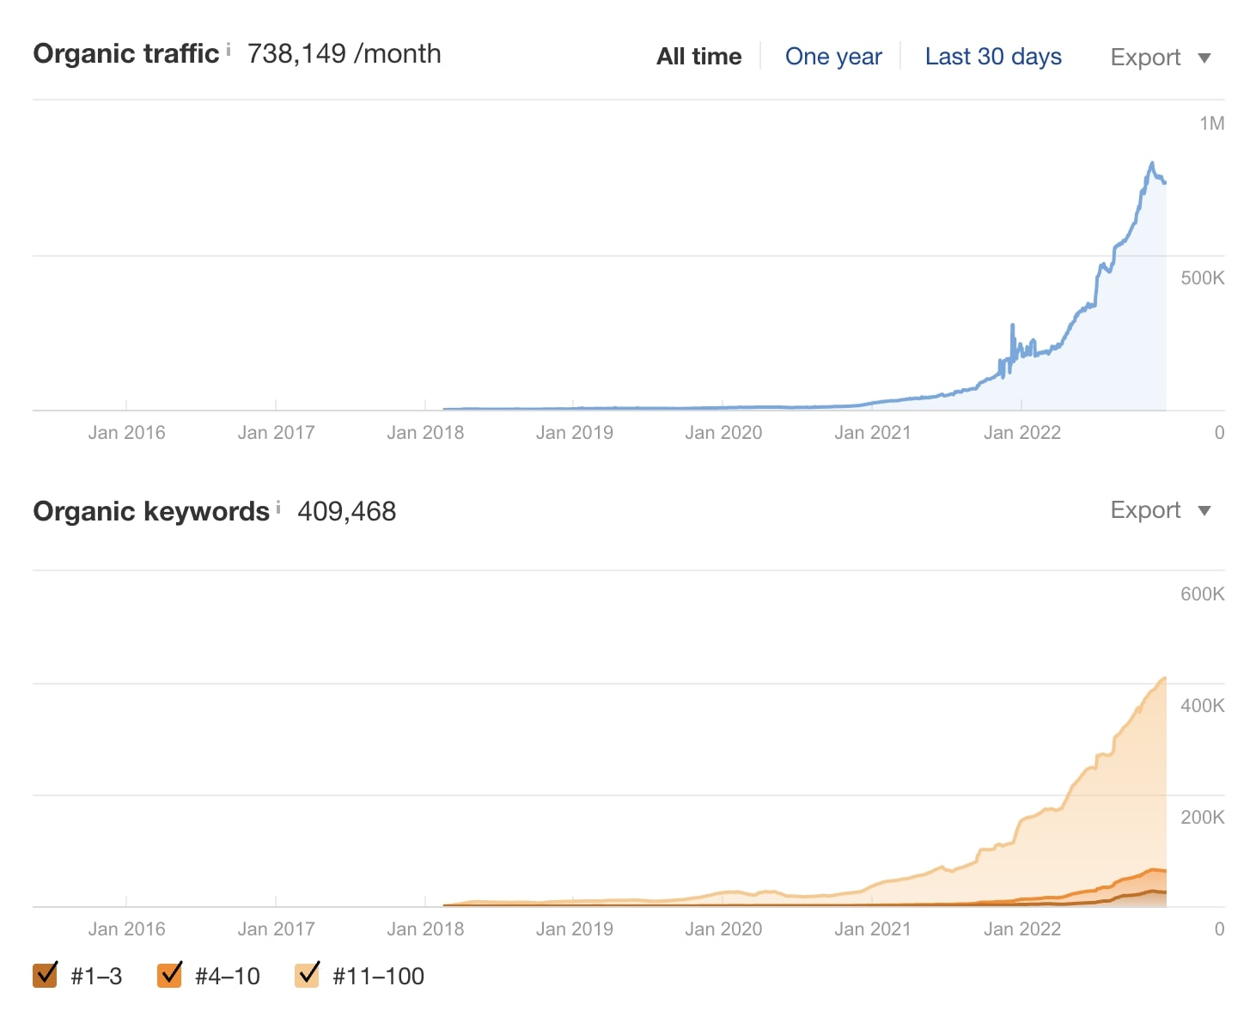Click the arrow next to keywords Export
This screenshot has width=1256, height=1029.
coord(1204,511)
